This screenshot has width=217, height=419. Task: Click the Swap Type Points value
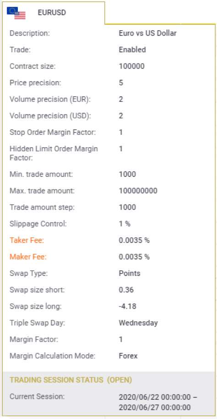coord(130,273)
